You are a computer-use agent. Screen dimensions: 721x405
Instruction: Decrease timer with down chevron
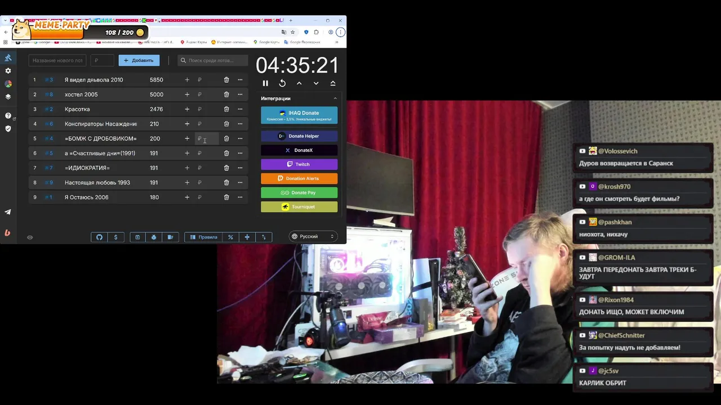pos(316,83)
